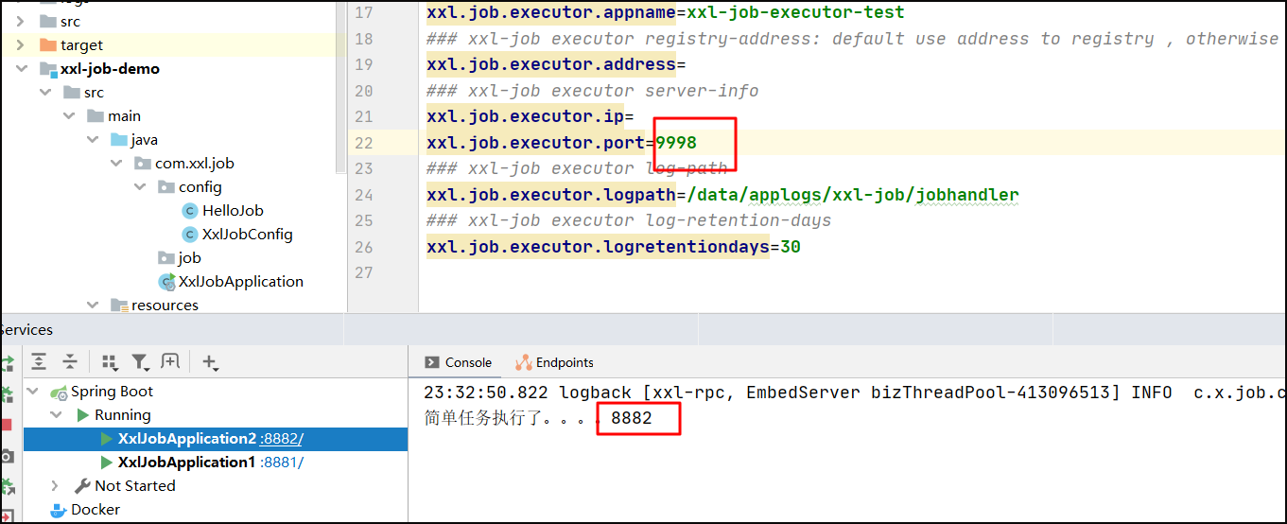Select the Docker service node

click(96, 510)
